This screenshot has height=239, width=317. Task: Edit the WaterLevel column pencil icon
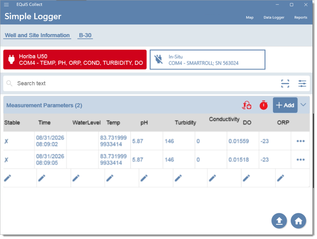[76, 178]
